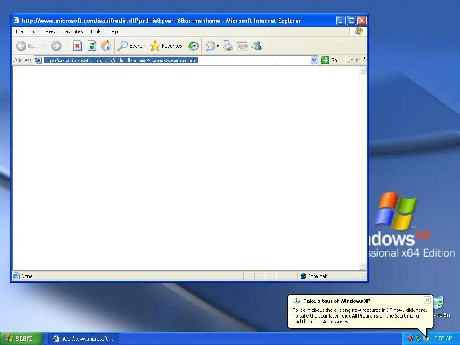Screen dimensions: 460x345
Task: Open the Favorites menu
Action: tap(72, 31)
